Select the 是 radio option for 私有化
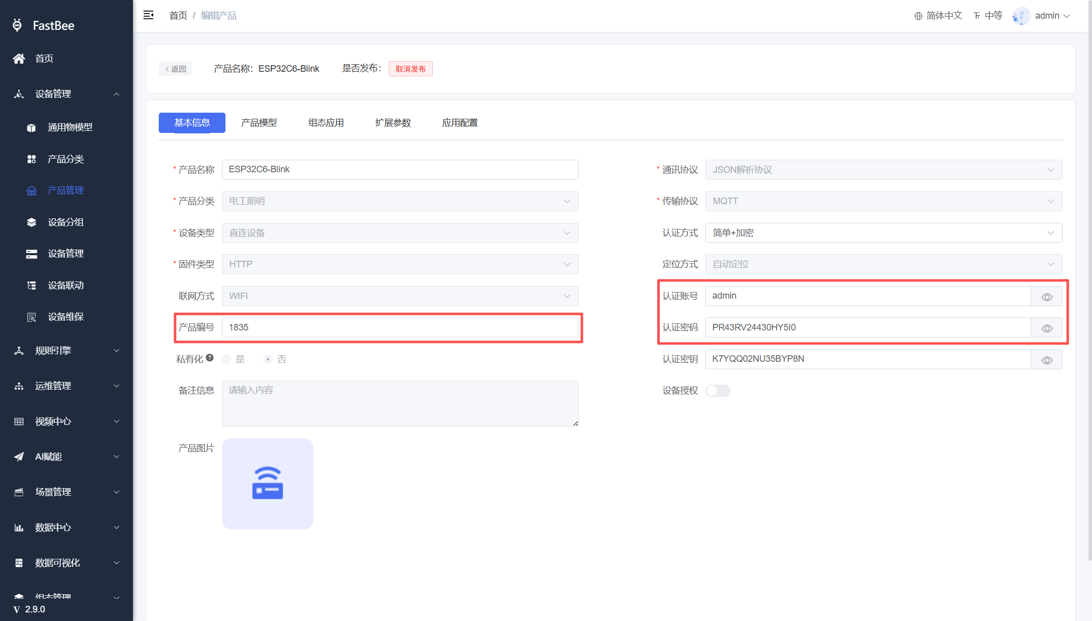 pos(226,359)
